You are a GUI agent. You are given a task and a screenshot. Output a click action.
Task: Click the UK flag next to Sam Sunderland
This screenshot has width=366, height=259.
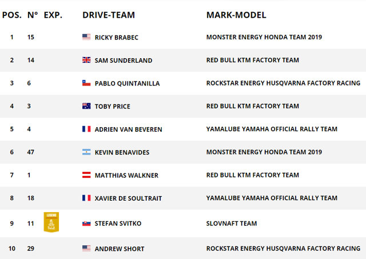click(x=86, y=60)
